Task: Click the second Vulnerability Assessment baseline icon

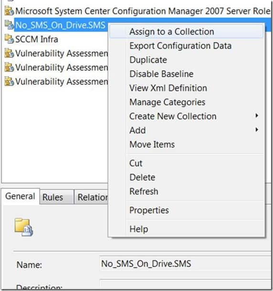Action: tap(9, 67)
